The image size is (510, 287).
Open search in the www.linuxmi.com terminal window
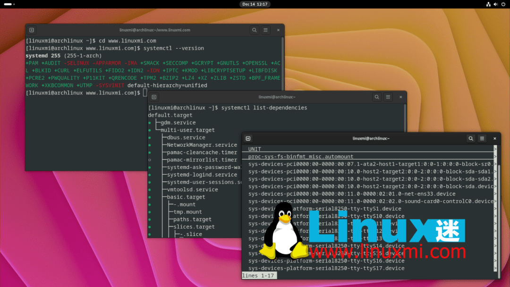[254, 30]
